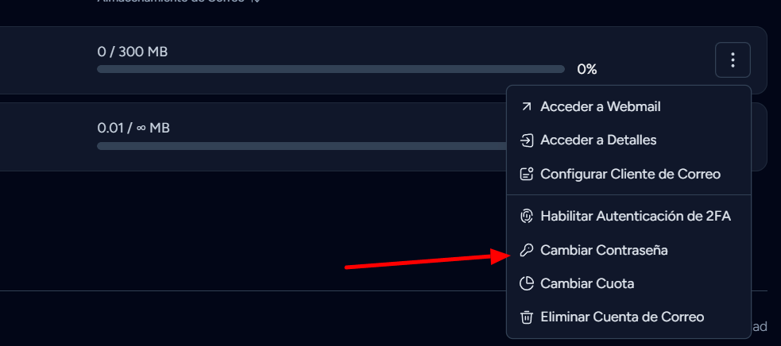Click the 0% usage label
This screenshot has width=781, height=346.
coord(587,69)
